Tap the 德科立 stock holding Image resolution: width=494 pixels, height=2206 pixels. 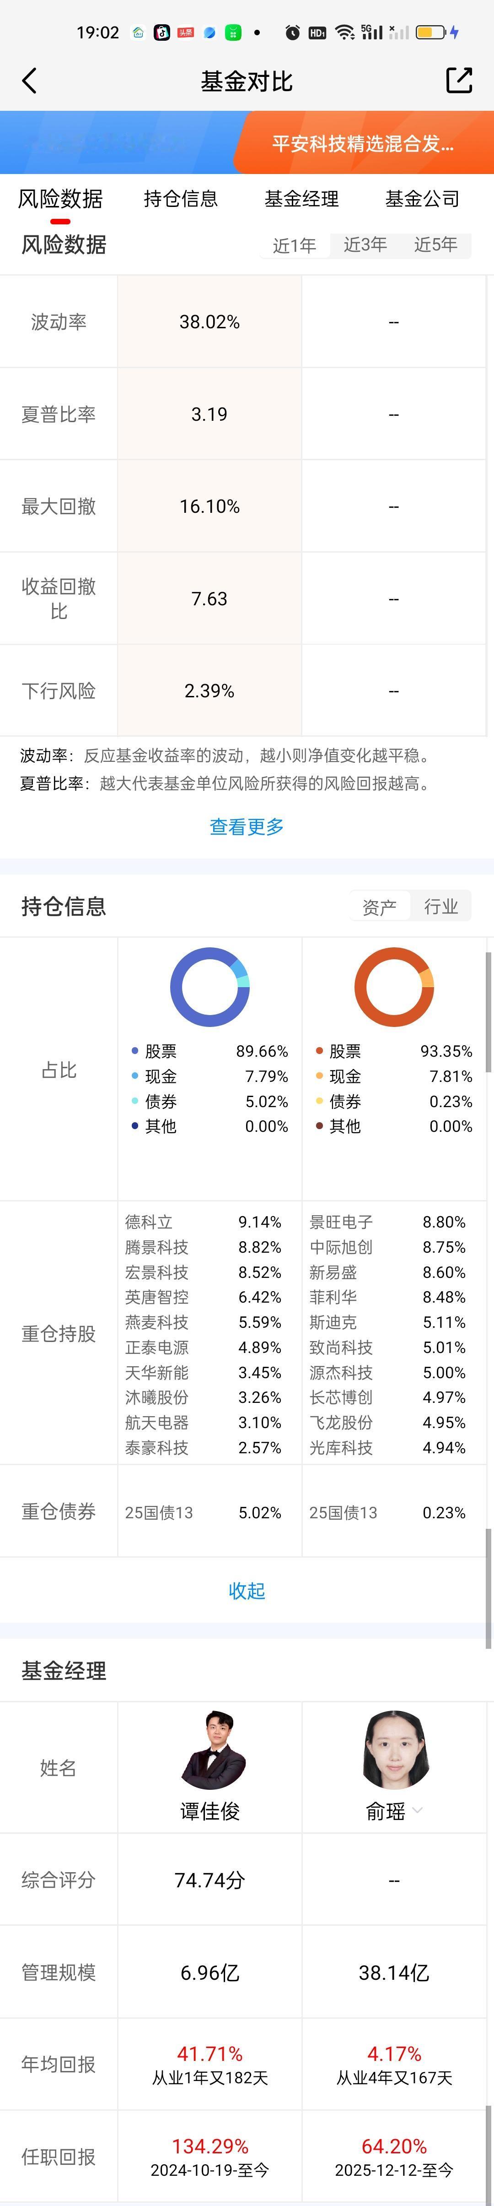point(149,1222)
